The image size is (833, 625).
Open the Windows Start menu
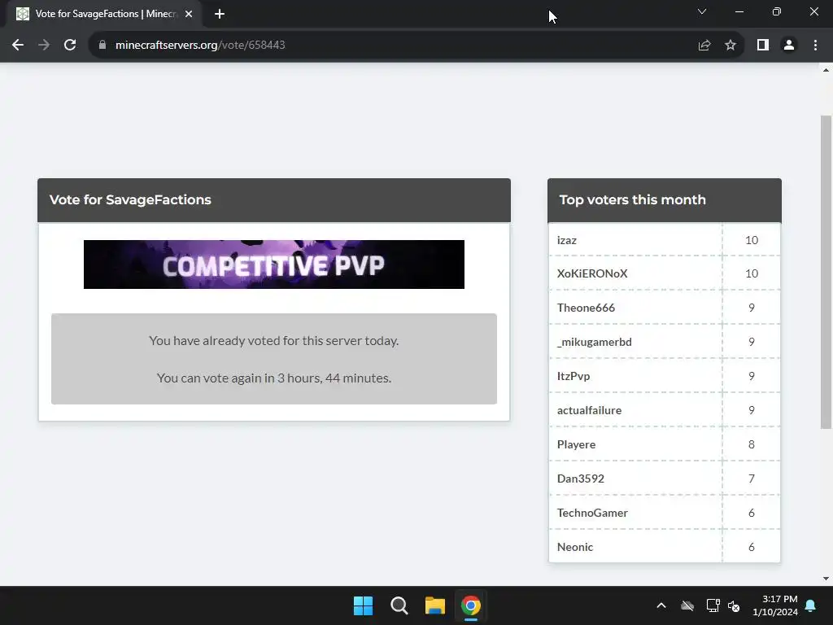point(364,605)
